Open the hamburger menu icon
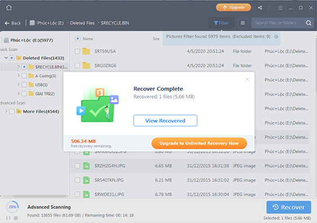Viewport: 317px width, 223px height. pyautogui.click(x=280, y=8)
